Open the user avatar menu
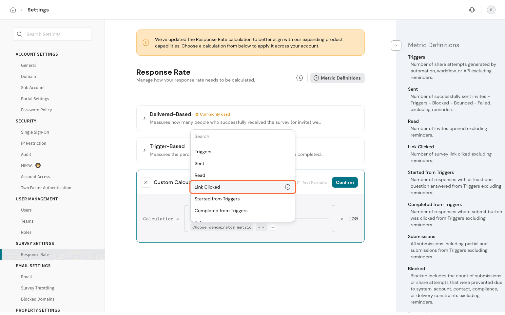The width and height of the screenshot is (505, 315). (x=491, y=10)
